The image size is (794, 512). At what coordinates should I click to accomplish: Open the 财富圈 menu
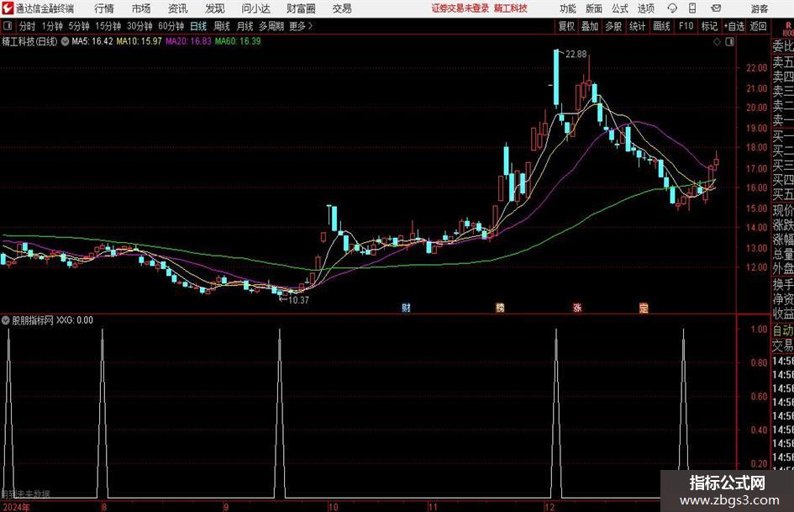point(301,8)
